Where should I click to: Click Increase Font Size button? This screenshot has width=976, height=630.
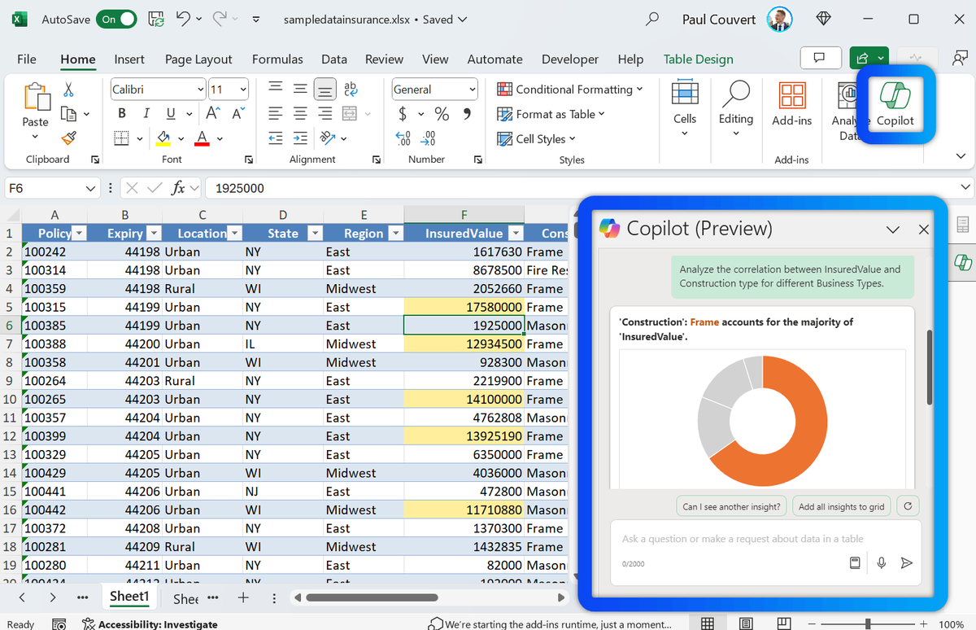(213, 114)
